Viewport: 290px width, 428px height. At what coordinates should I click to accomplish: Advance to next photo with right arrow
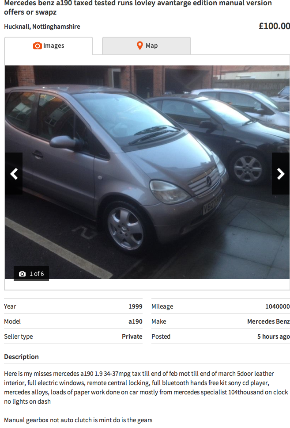click(x=281, y=174)
